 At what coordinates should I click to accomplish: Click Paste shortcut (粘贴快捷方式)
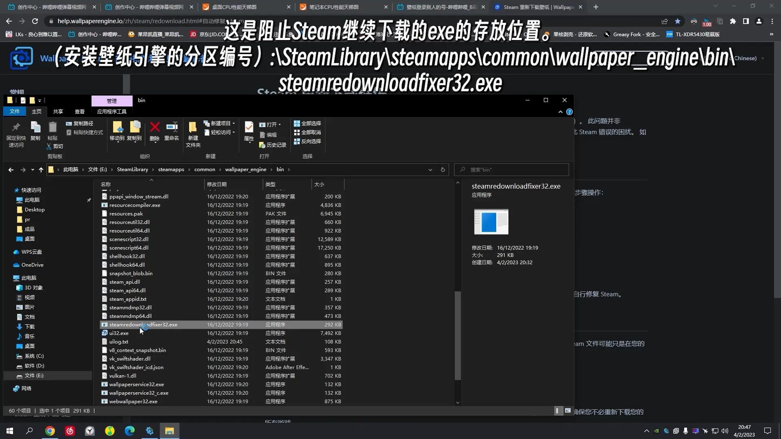pyautogui.click(x=85, y=133)
